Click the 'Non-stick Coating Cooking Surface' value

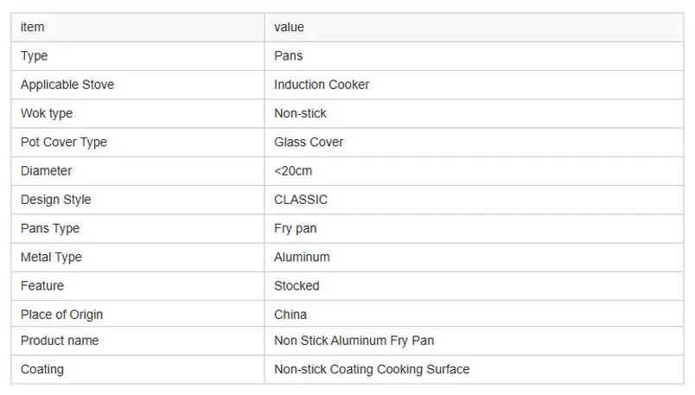tap(372, 369)
